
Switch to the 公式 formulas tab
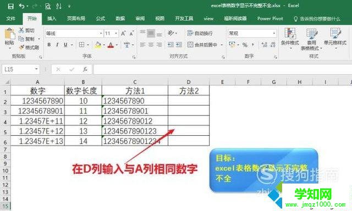(x=100, y=18)
